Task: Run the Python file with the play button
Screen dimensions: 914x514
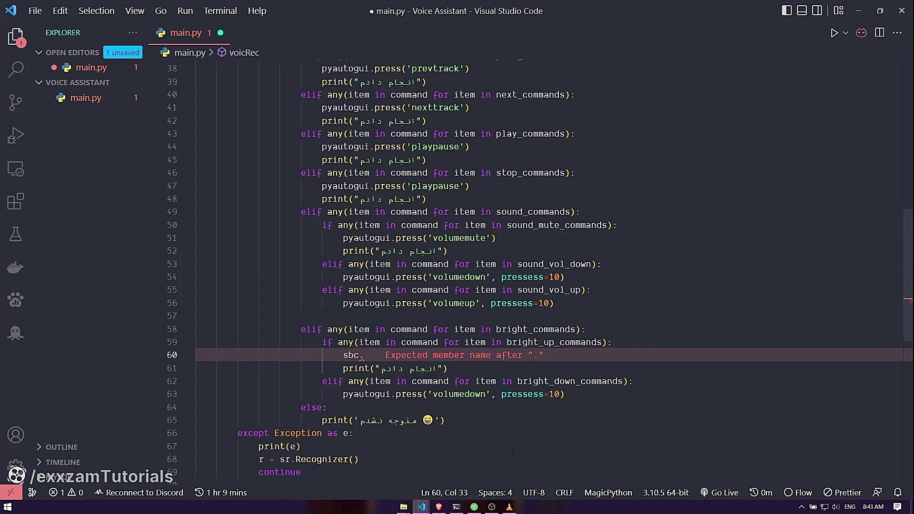Action: [834, 33]
